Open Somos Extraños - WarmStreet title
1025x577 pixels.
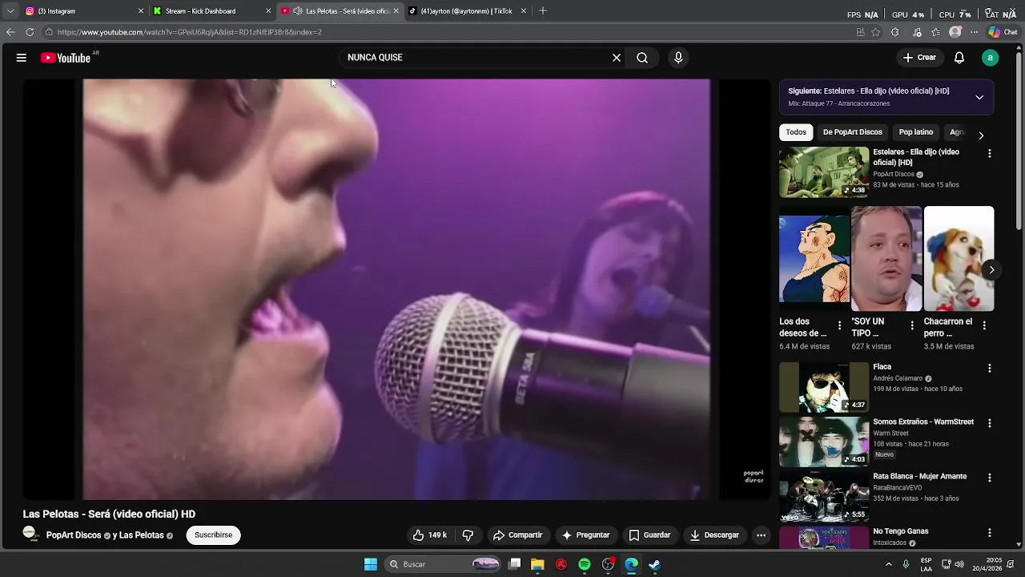[923, 422]
